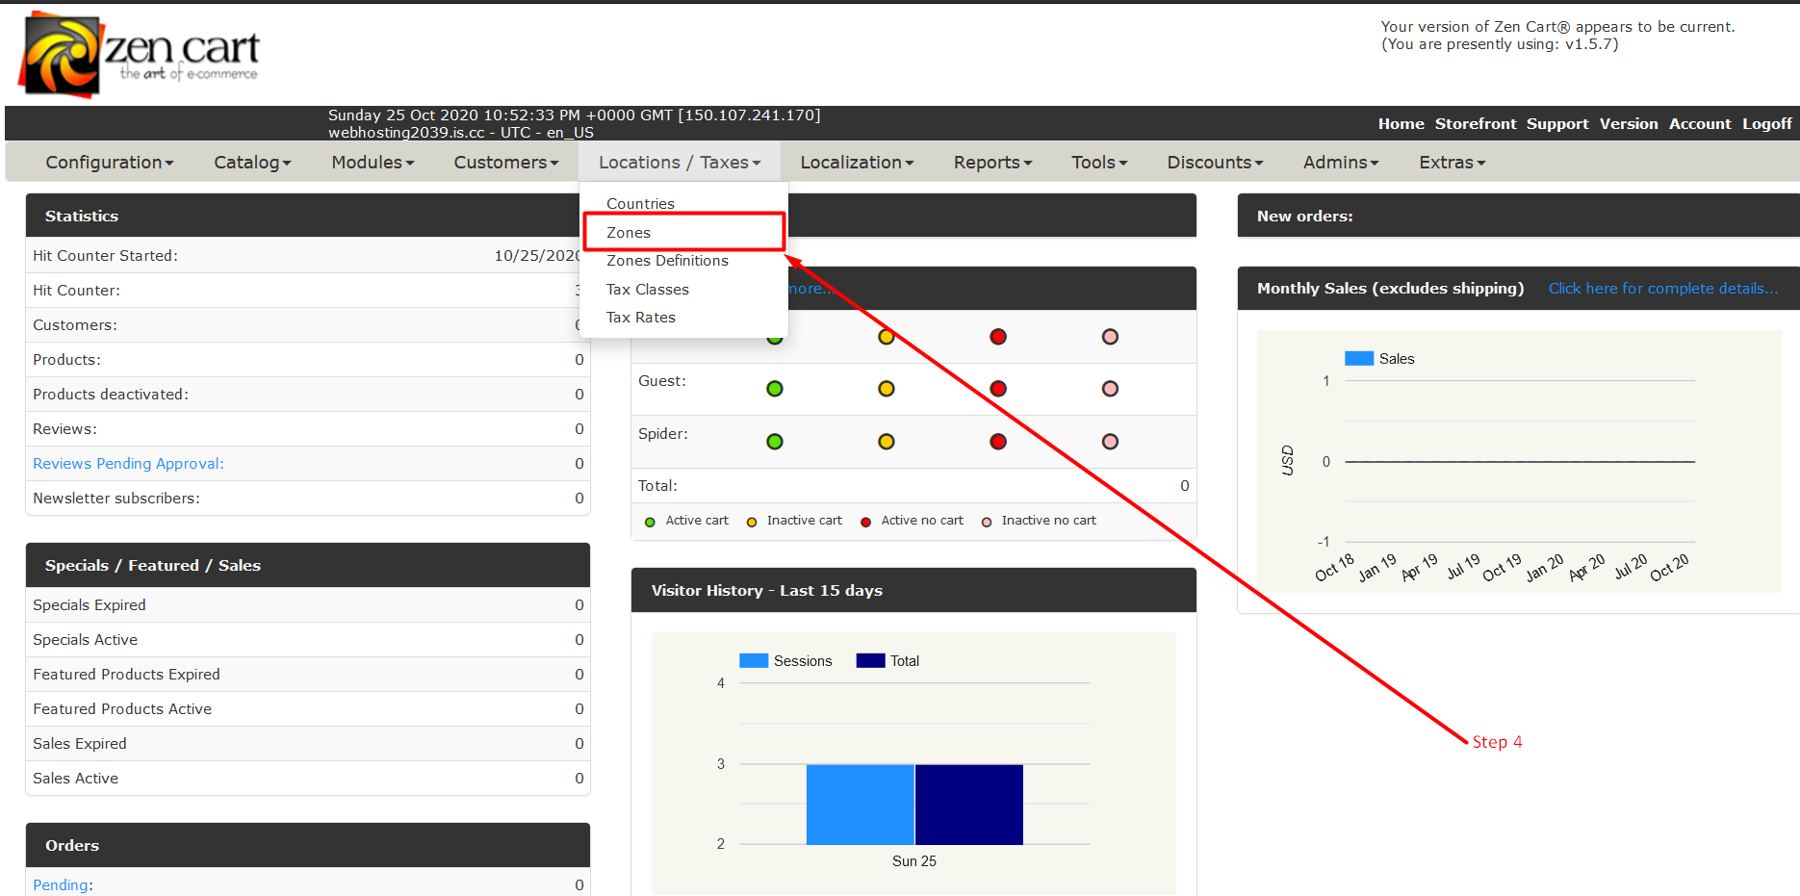Click the pink dot in the Guest row

pos(1110,389)
